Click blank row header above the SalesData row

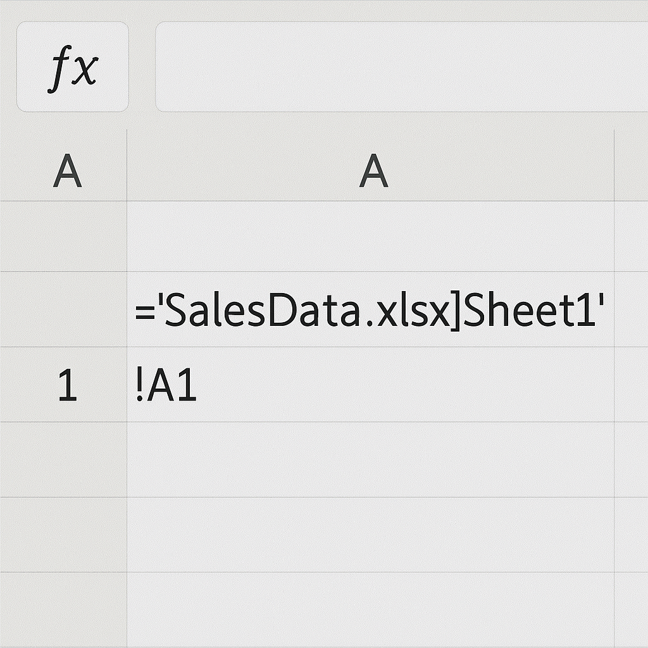(63, 237)
